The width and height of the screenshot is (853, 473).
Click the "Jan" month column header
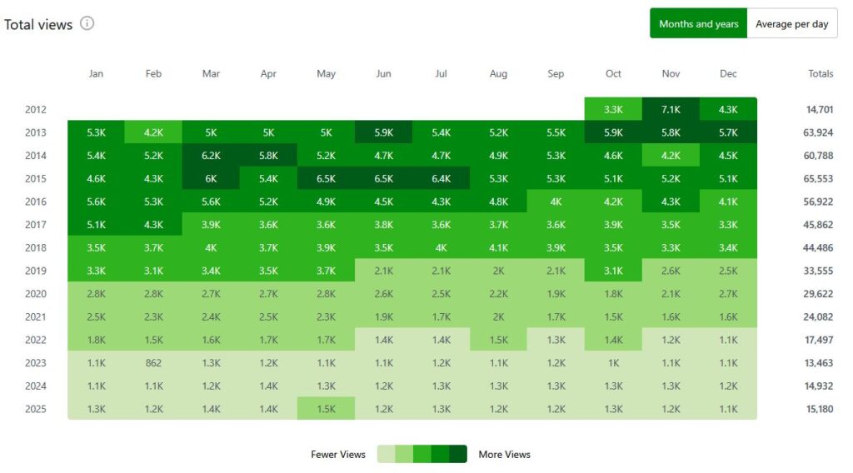[96, 74]
